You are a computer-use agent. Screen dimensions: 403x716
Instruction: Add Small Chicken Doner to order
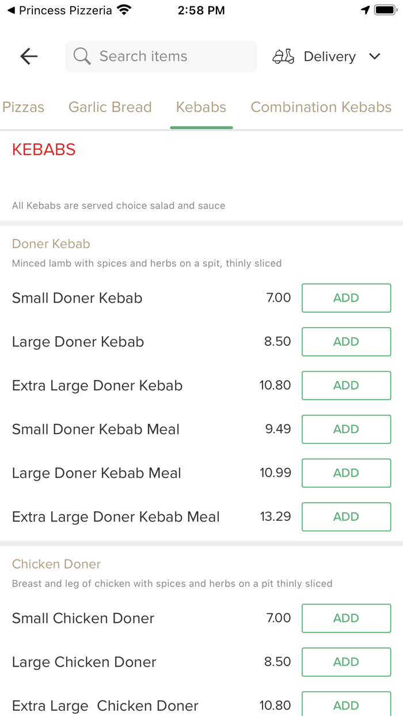pos(346,618)
